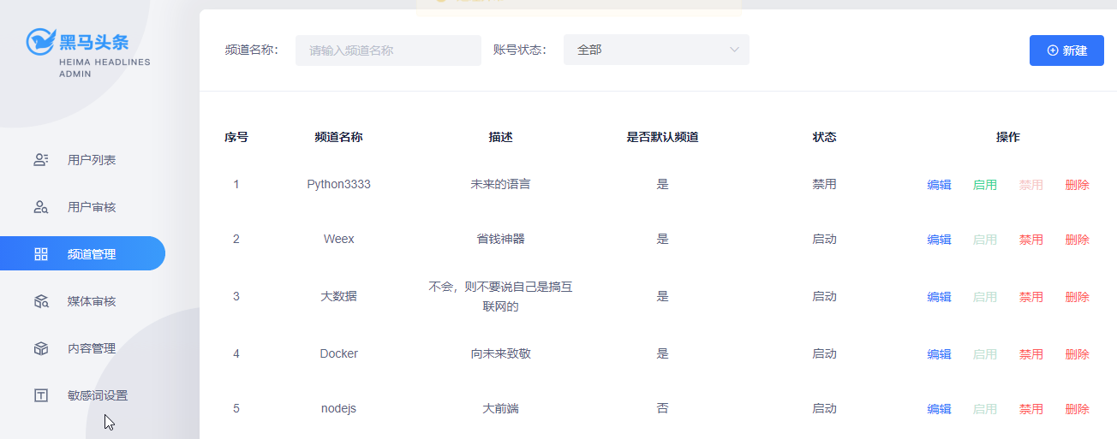
Task: Disable the Weex channel
Action: (x=1031, y=240)
